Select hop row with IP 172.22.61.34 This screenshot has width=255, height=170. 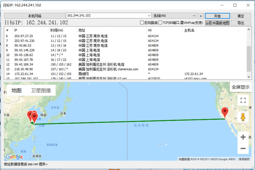pos(125,74)
